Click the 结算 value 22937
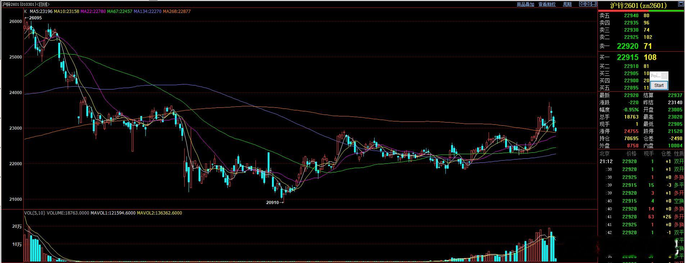This screenshot has height=263, width=685. point(675,95)
